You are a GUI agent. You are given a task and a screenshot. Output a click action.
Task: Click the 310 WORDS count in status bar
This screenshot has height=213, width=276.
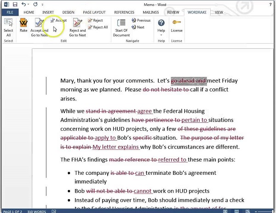tap(37, 211)
